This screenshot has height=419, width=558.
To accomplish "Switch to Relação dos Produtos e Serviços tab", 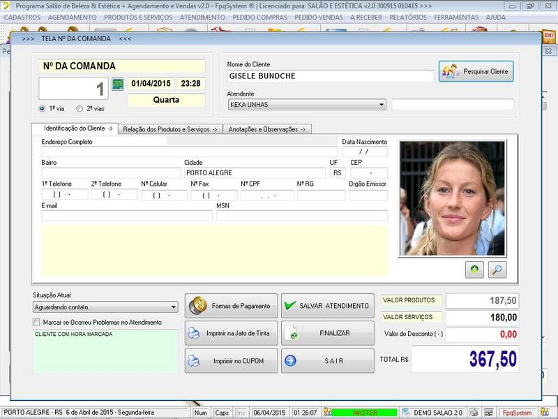I will (x=170, y=129).
